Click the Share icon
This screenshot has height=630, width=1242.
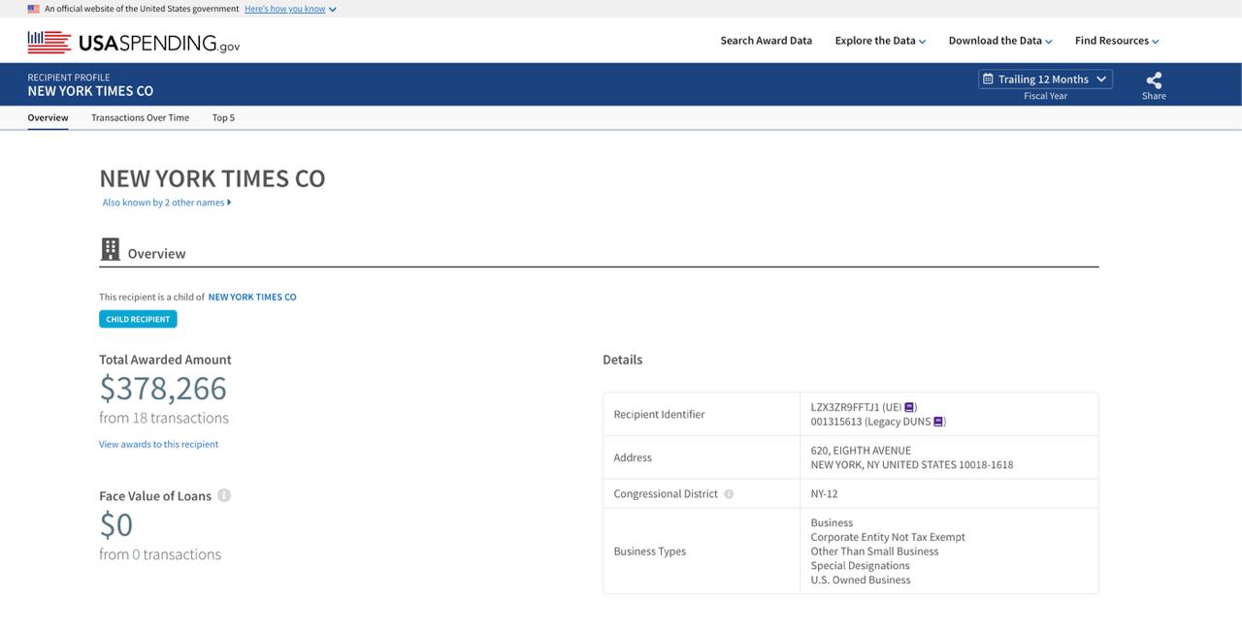1154,80
